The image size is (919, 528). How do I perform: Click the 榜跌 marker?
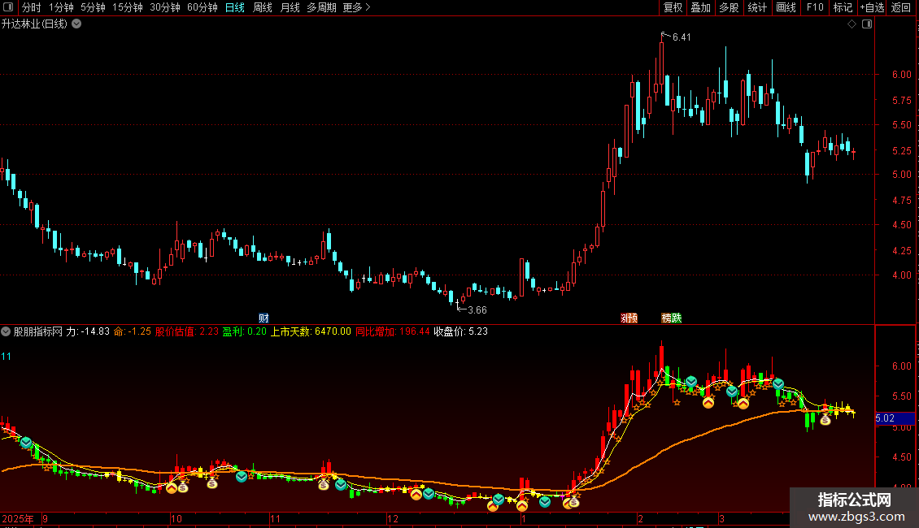[x=672, y=318]
